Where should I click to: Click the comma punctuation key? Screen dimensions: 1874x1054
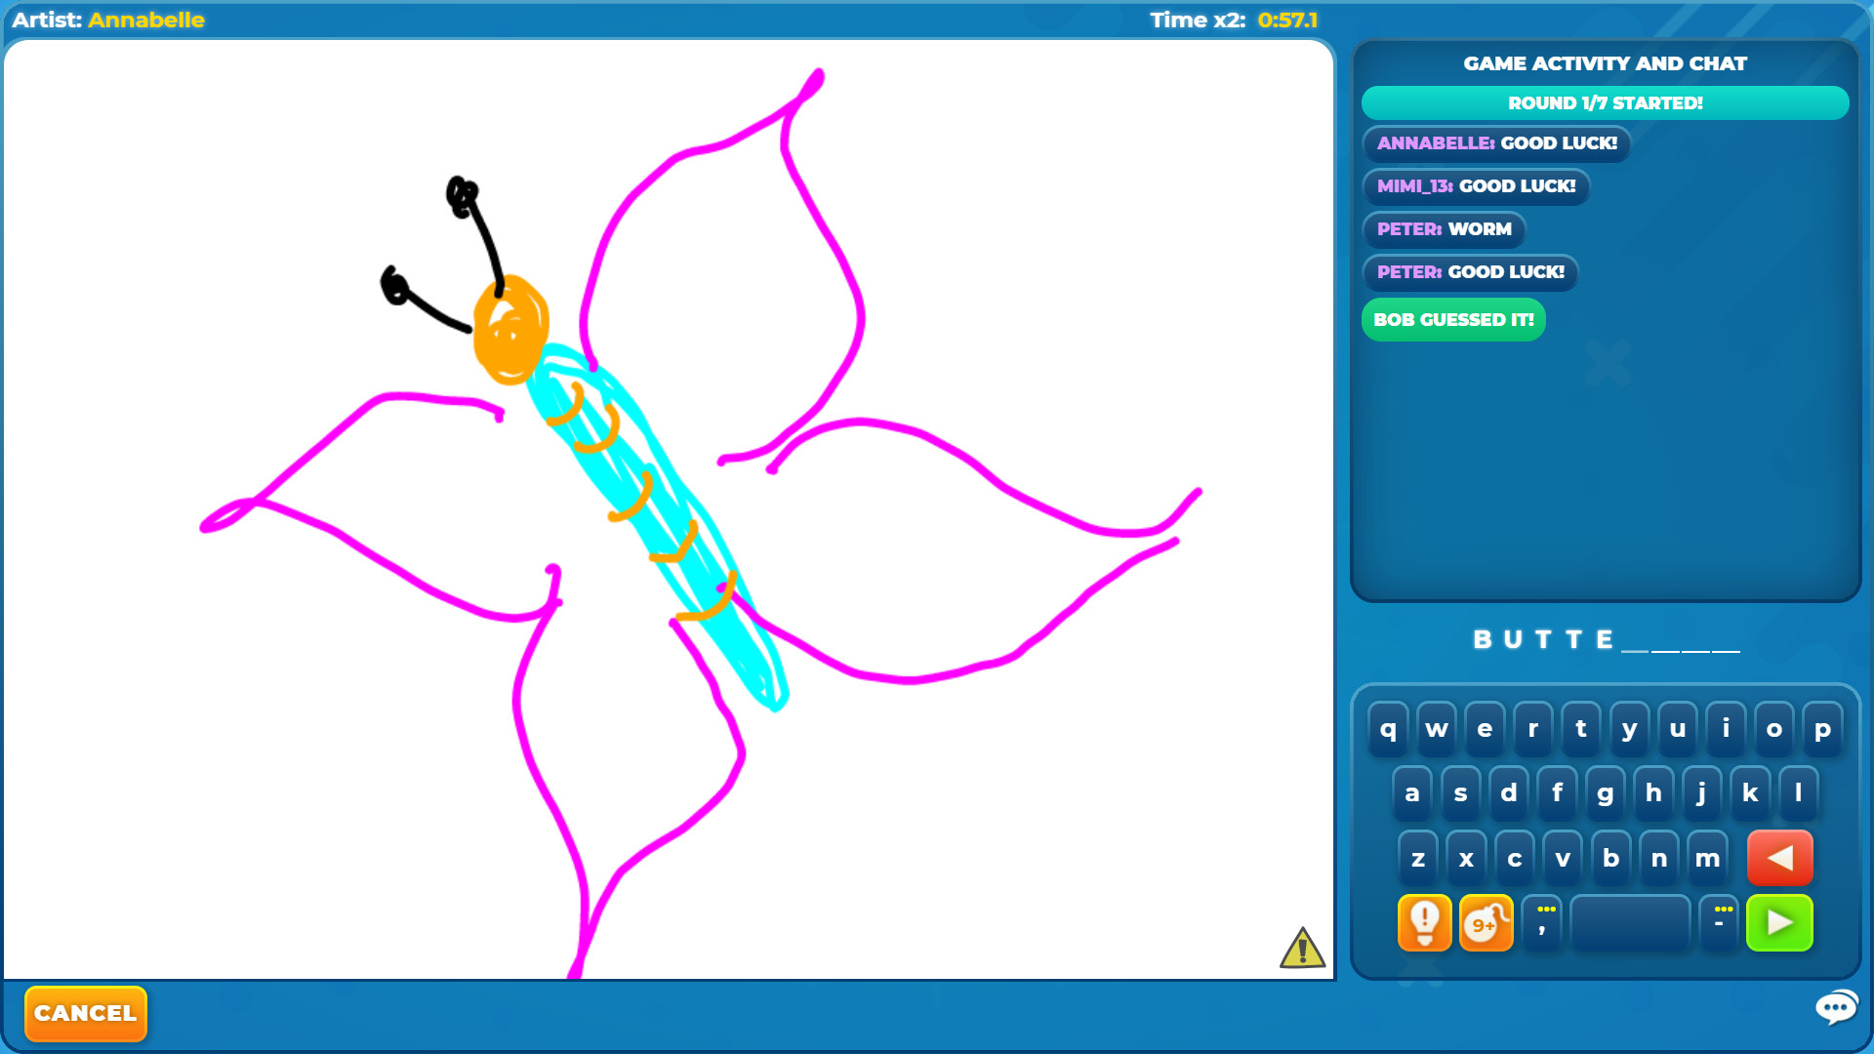click(x=1542, y=921)
